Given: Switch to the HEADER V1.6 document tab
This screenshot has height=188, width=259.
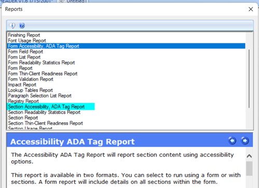Looking at the screenshot, I should click(28, 2).
